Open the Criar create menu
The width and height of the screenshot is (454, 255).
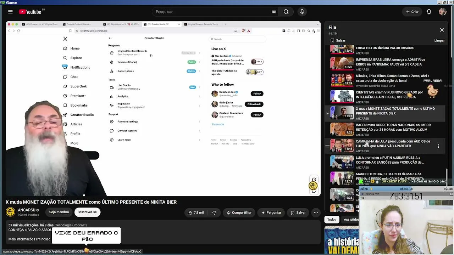412,12
